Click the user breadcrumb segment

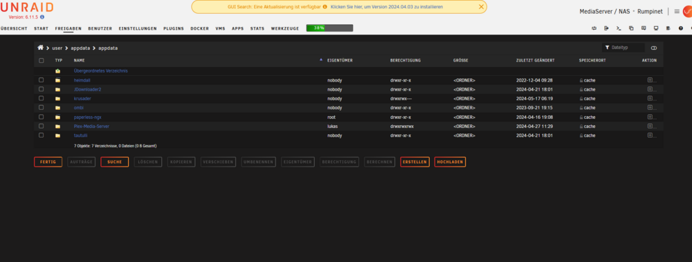pyautogui.click(x=57, y=48)
